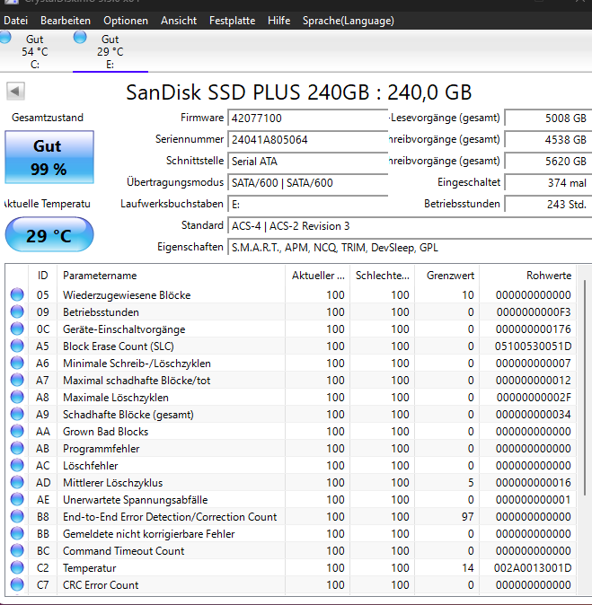Screen dimensions: 592x605
Task: Open the Ansicht menu
Action: pos(179,21)
